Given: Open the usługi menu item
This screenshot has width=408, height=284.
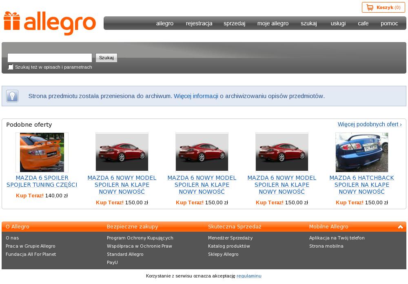Looking at the screenshot, I should 338,23.
